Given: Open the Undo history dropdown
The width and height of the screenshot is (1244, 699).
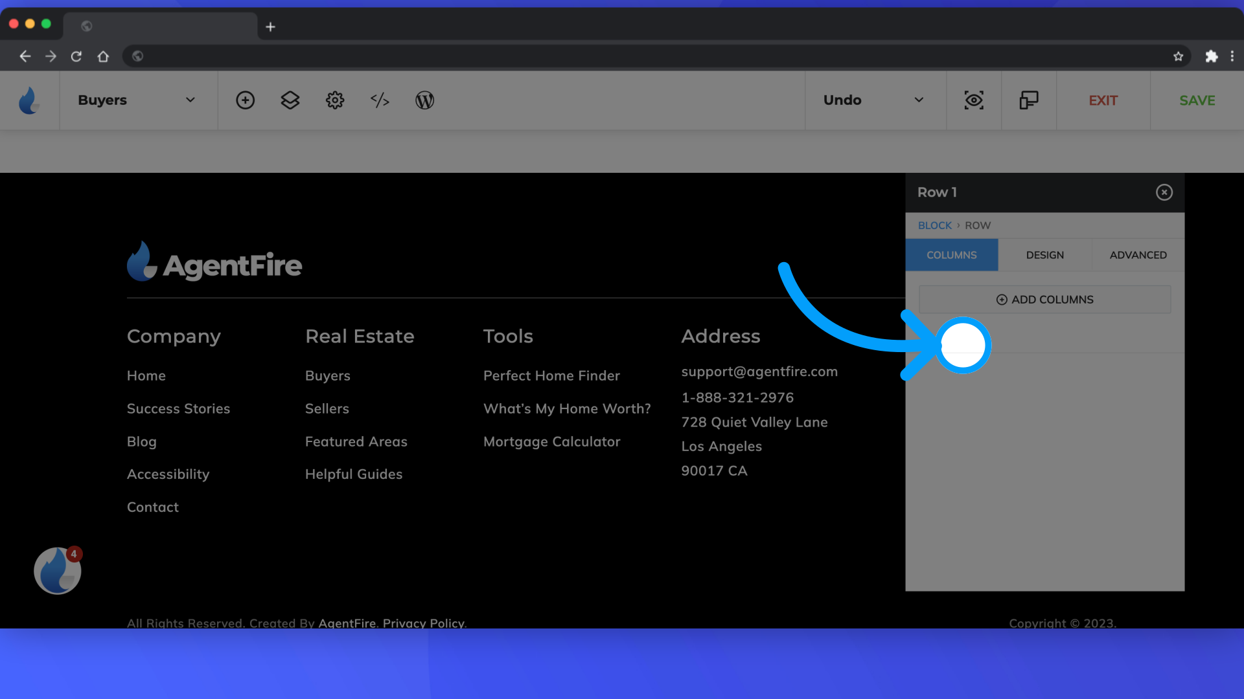Looking at the screenshot, I should [919, 100].
